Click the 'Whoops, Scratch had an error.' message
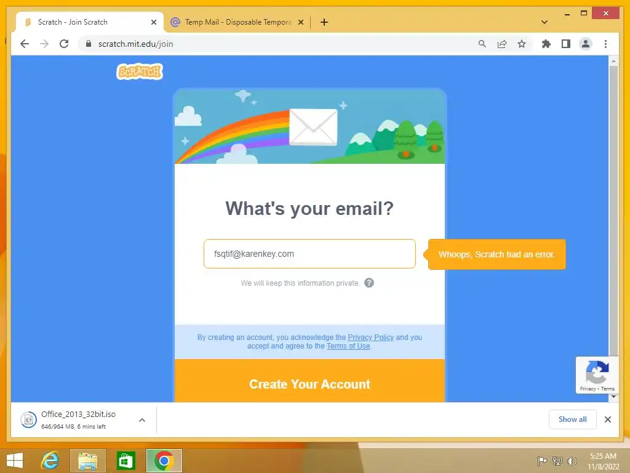The image size is (630, 473). [496, 254]
